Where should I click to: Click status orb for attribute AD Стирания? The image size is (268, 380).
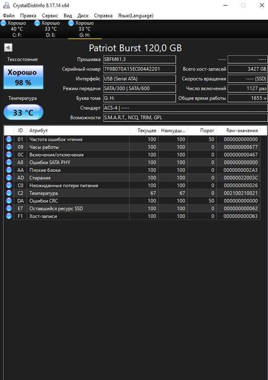pos(9,178)
